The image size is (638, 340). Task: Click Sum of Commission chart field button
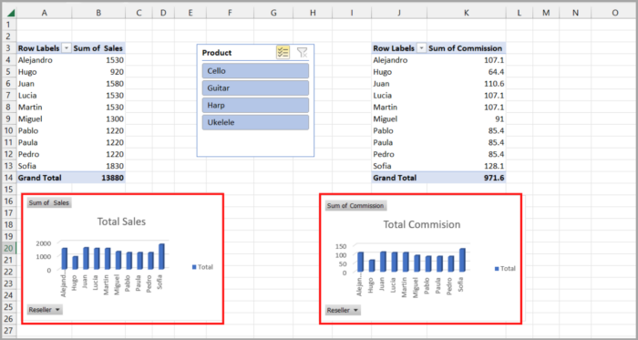(x=356, y=205)
